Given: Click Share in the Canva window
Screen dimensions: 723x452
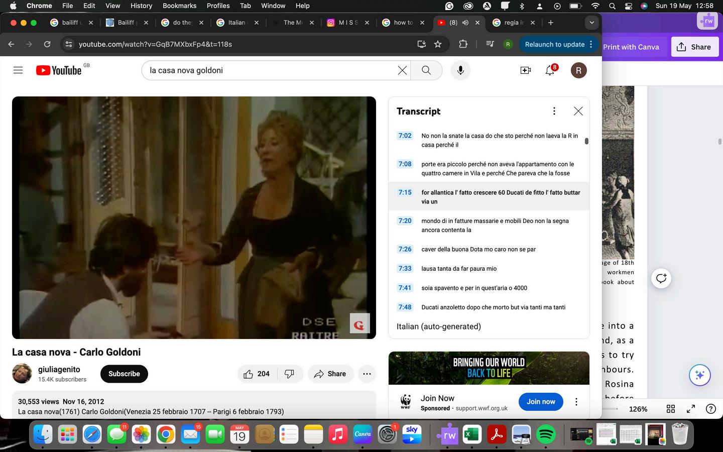Looking at the screenshot, I should pos(694,47).
